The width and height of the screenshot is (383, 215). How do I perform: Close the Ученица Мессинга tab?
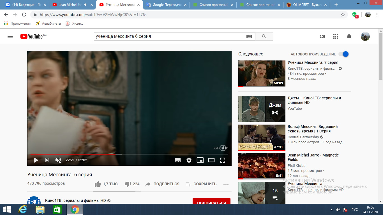point(138,5)
